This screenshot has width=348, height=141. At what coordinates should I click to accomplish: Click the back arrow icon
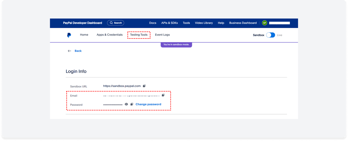[x=70, y=51]
